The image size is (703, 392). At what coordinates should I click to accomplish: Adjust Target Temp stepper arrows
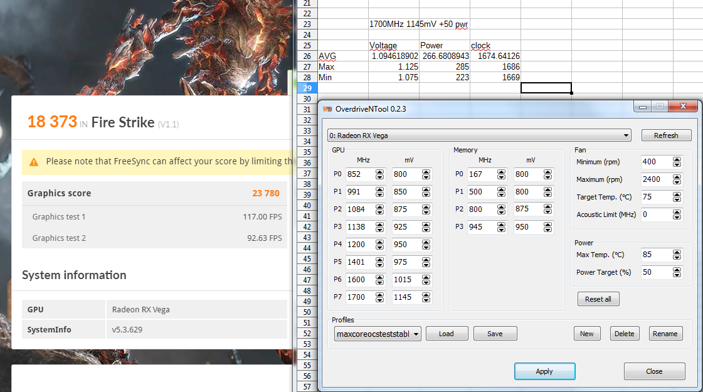click(x=677, y=196)
